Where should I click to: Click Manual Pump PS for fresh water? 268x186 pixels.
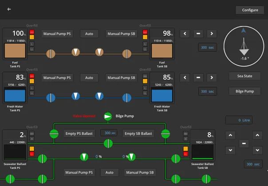57,78
